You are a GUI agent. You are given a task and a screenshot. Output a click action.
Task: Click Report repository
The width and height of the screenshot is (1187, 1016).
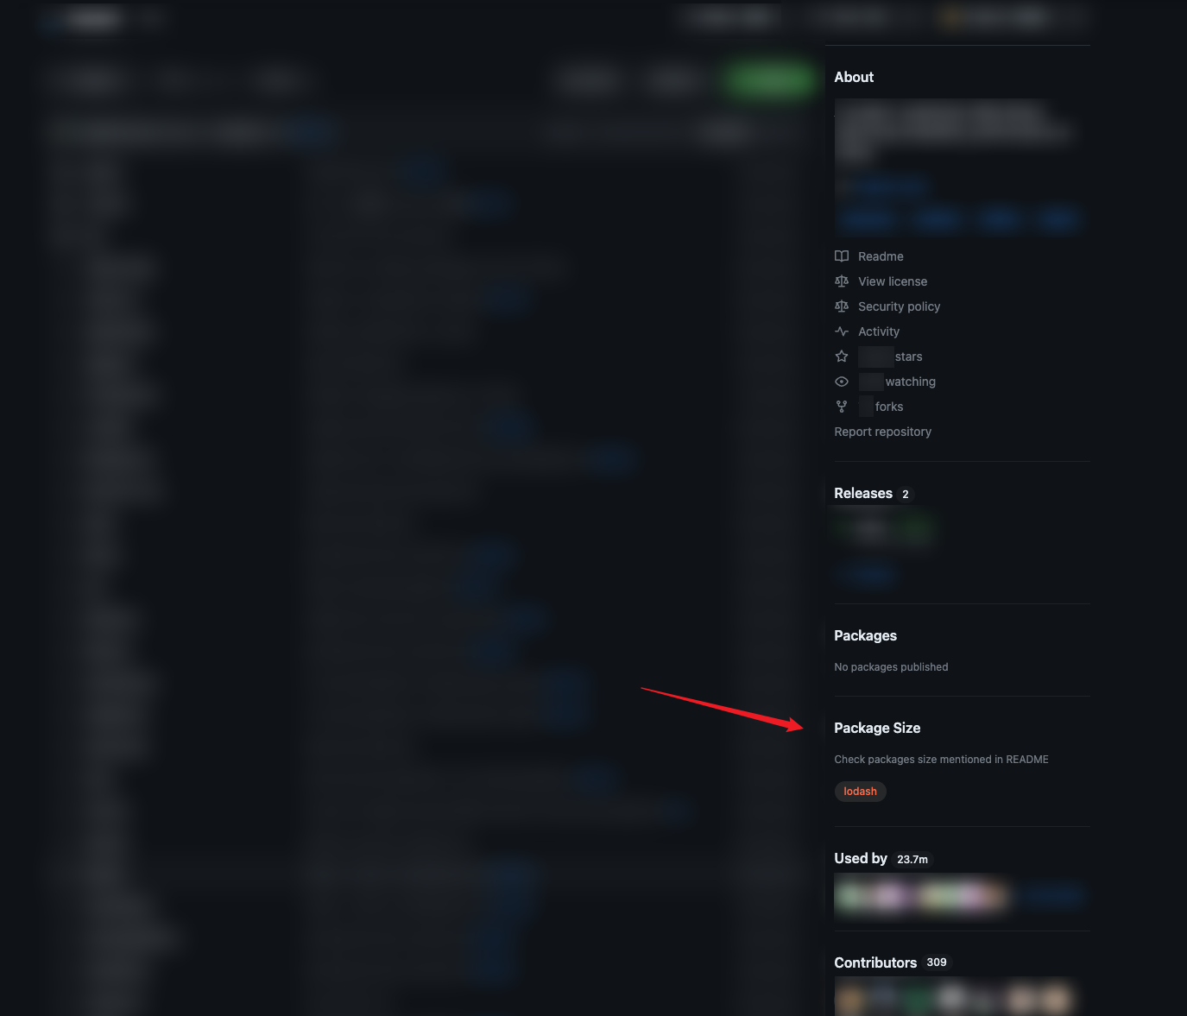(x=882, y=432)
